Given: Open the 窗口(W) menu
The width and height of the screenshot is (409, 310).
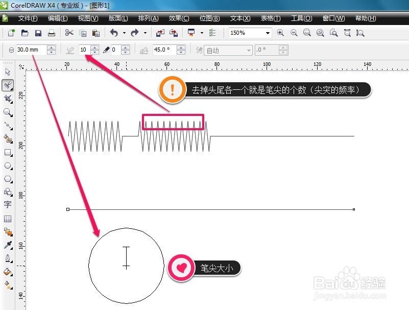Looking at the screenshot, I should (333, 18).
